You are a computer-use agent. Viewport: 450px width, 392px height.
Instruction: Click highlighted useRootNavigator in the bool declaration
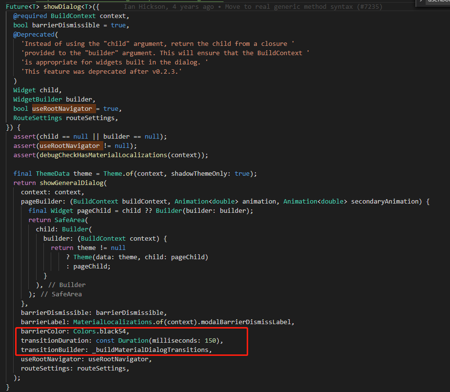click(x=62, y=109)
